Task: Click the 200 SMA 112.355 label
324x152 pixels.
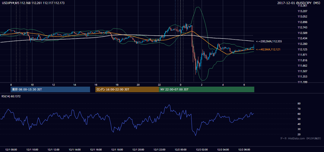Action: coord(269,41)
